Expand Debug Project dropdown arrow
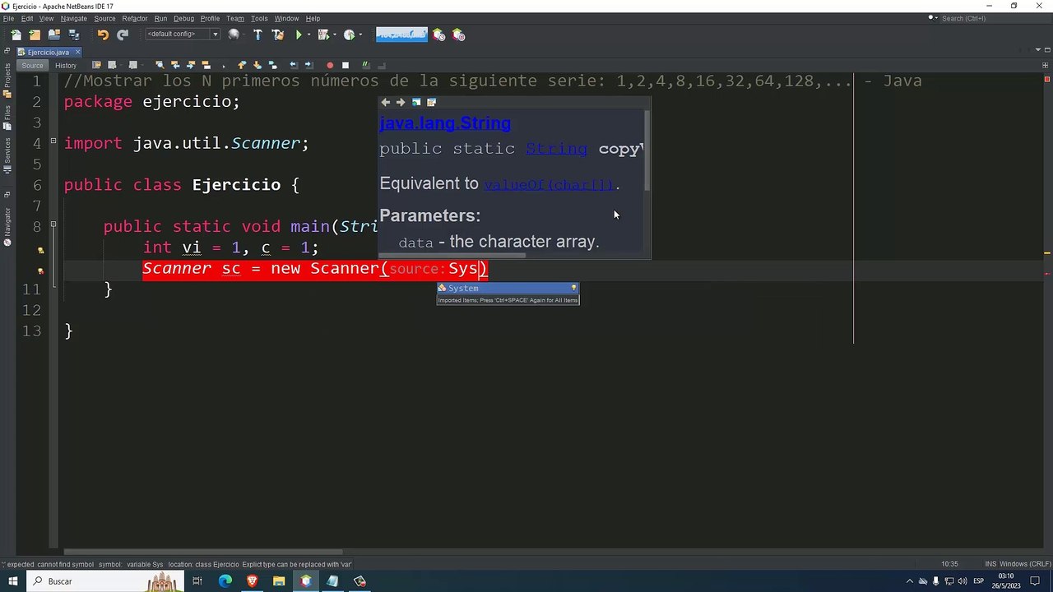 (335, 35)
